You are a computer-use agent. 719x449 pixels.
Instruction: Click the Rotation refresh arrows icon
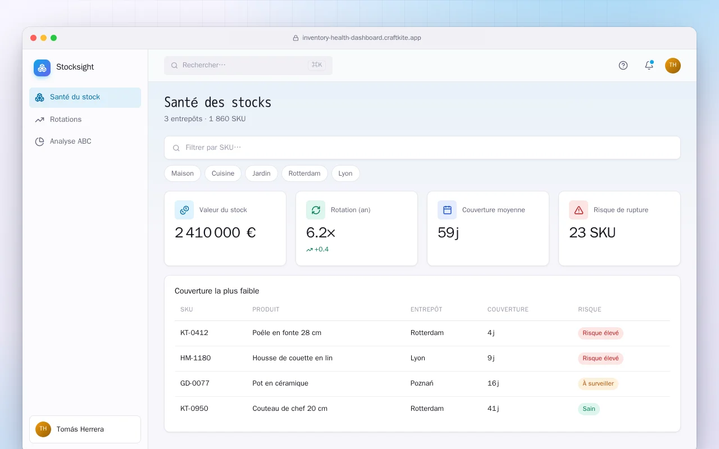click(x=316, y=210)
